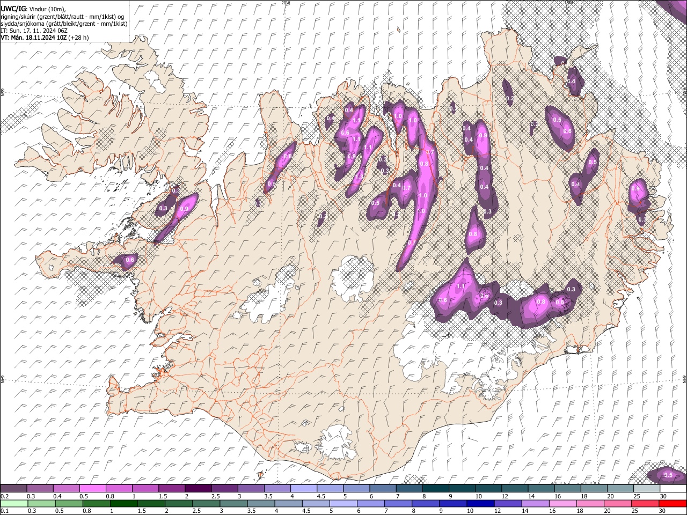Choose rain-scale swatch between 7 and 8
This screenshot has width=687, height=515.
tap(398, 503)
